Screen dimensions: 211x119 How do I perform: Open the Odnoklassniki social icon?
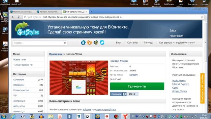(89, 43)
